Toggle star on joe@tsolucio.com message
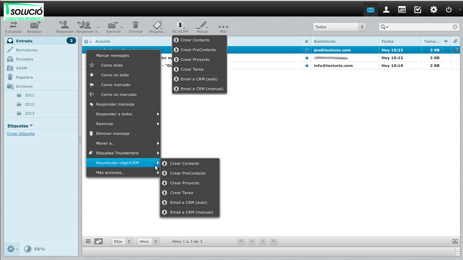This screenshot has width=463, height=260. [x=307, y=50]
